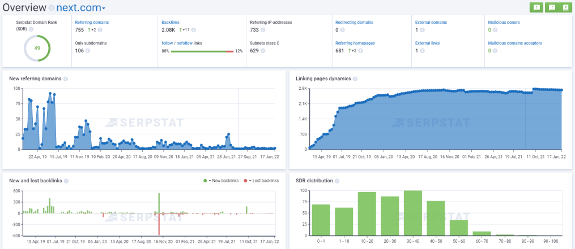The height and width of the screenshot is (249, 575).
Task: Click the 30 - 40 bar in SDR distribution
Action: [x=413, y=213]
